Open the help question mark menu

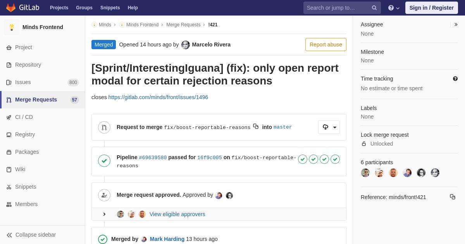394,8
